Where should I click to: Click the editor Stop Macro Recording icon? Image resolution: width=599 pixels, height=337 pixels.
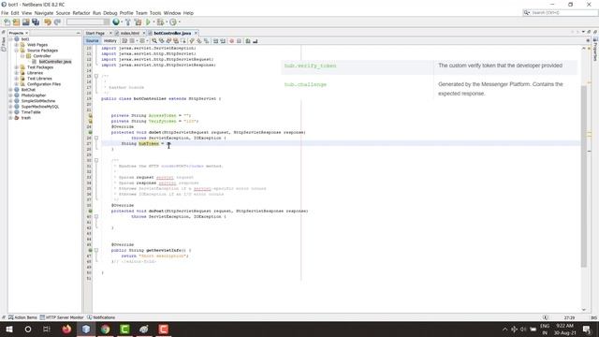coord(239,41)
